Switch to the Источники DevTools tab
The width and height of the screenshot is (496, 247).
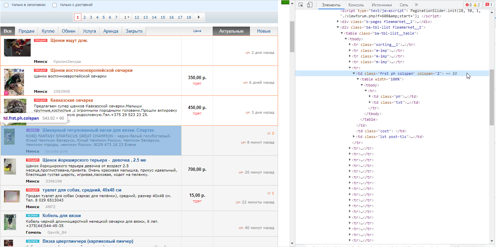pos(382,5)
